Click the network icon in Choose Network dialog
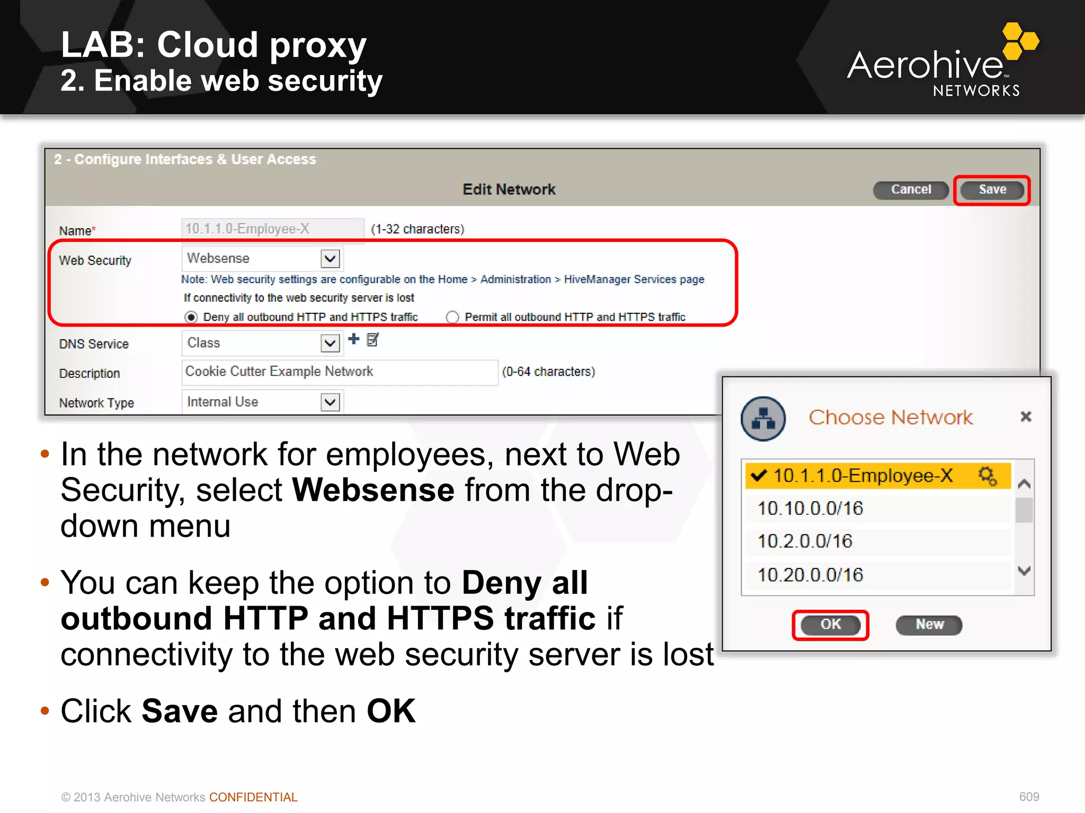The width and height of the screenshot is (1085, 813). pos(763,418)
